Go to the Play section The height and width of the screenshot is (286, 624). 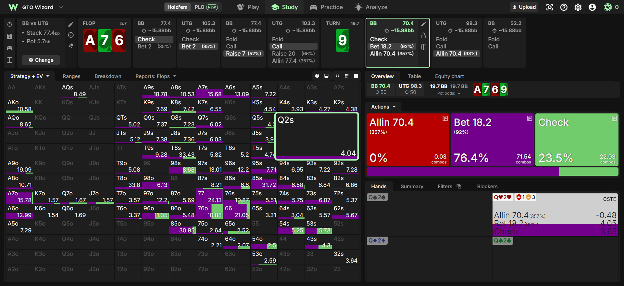click(x=248, y=7)
